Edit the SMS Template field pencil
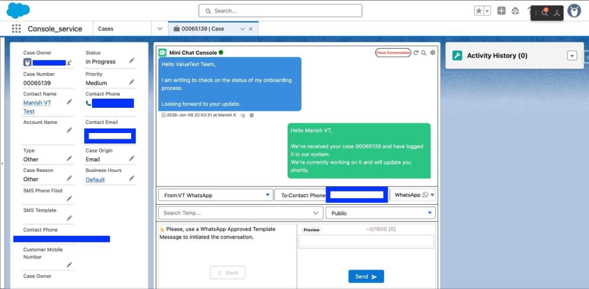 coord(69,218)
